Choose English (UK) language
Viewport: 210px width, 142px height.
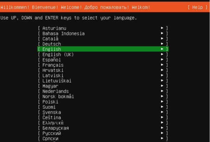[x=103, y=55]
